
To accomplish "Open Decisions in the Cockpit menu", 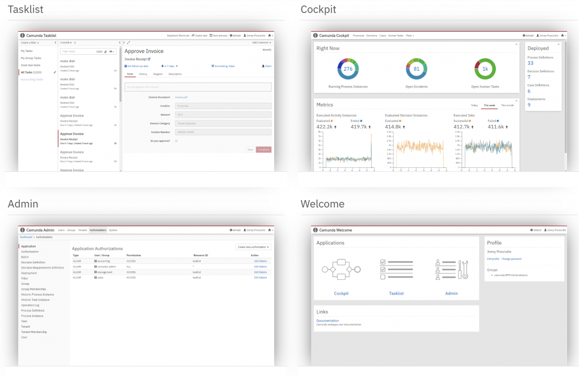I will point(371,36).
